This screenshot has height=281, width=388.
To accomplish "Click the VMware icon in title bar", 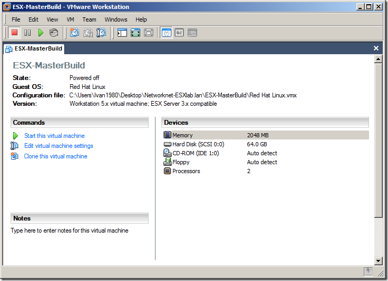I will (7, 7).
